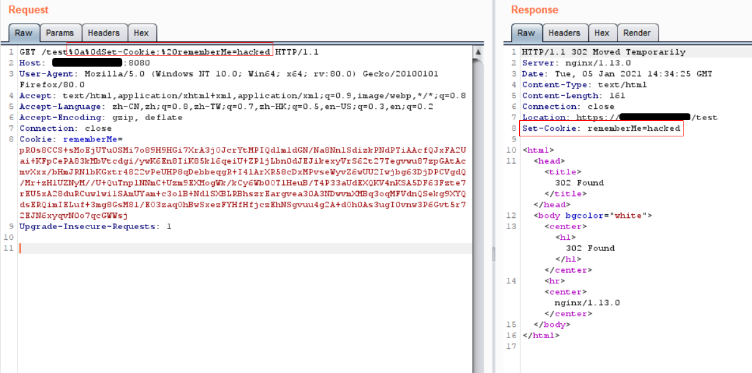Screen dimensions: 752x373
Task: Select the response Raw tab
Action: (x=526, y=33)
